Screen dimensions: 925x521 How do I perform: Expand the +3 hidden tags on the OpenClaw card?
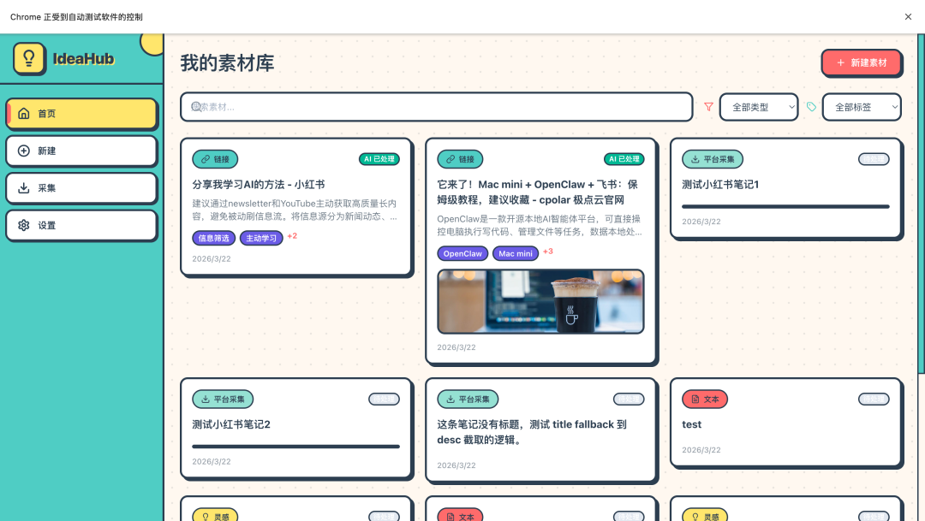[546, 253]
